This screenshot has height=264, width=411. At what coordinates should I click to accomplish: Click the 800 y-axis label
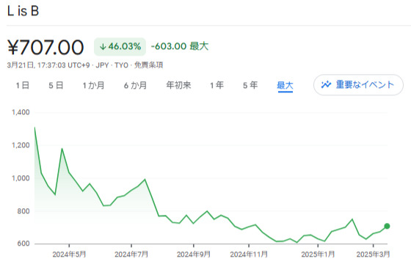coord(23,211)
